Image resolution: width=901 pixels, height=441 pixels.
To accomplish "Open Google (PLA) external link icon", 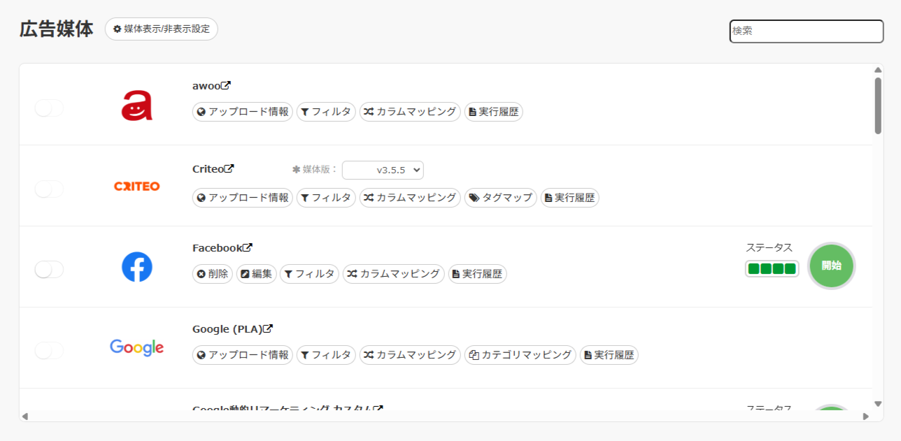I will coord(268,328).
